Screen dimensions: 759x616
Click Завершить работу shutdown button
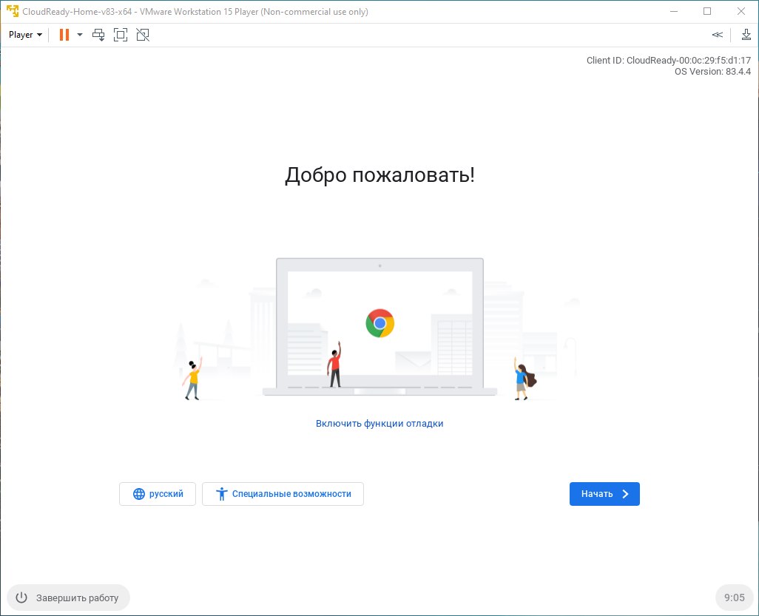click(68, 598)
